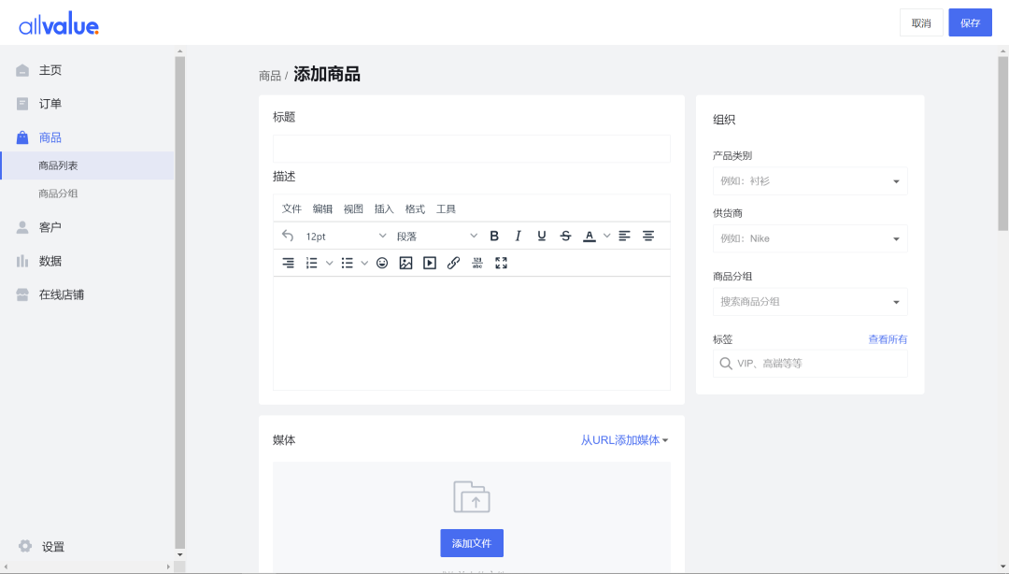This screenshot has height=574, width=1009.
Task: Open the 视图 editor menu
Action: (353, 208)
